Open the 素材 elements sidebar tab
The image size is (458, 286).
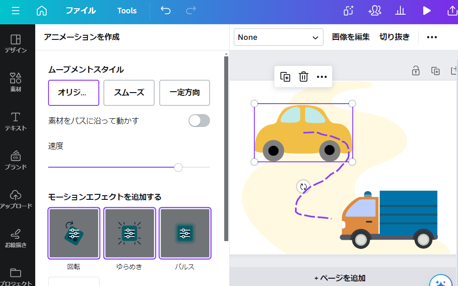[16, 82]
